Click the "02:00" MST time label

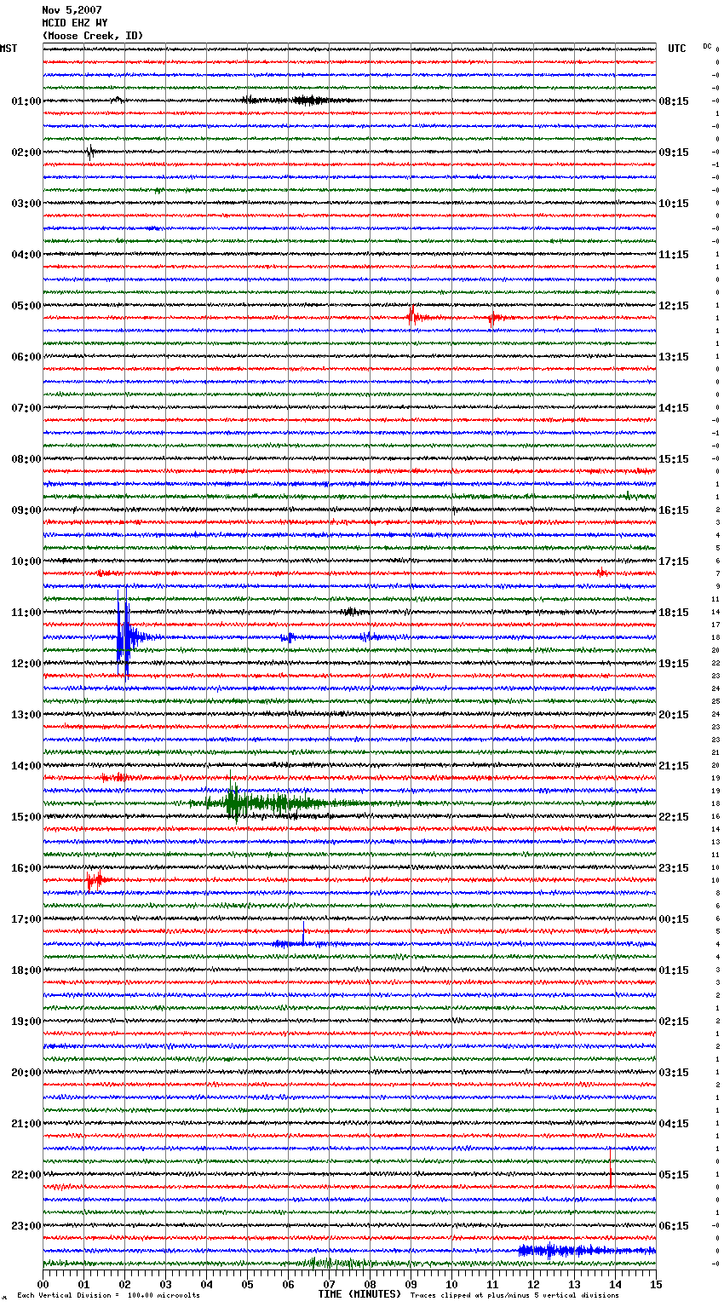click(x=26, y=153)
